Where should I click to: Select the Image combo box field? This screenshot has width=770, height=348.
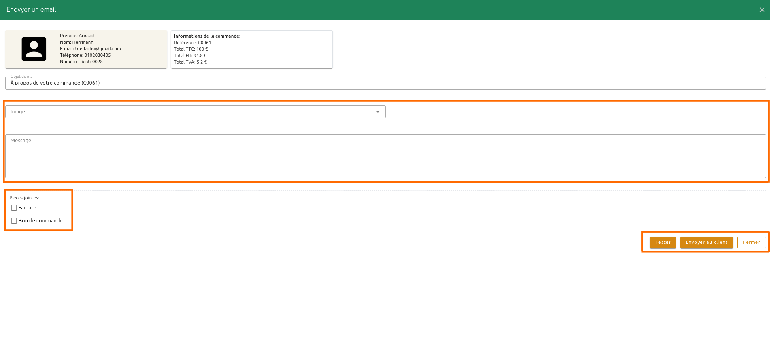[190, 112]
